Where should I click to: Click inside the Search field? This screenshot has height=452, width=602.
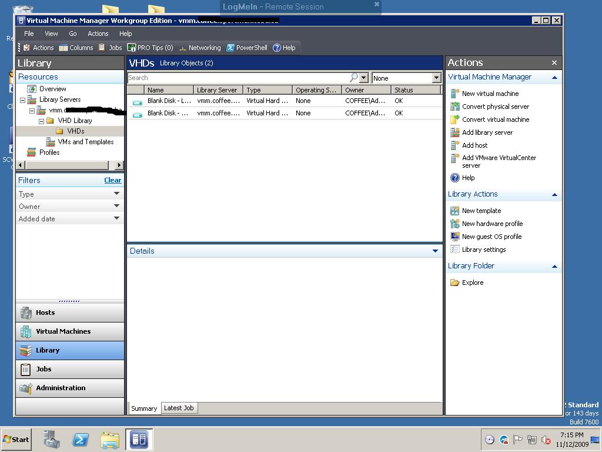[x=235, y=77]
